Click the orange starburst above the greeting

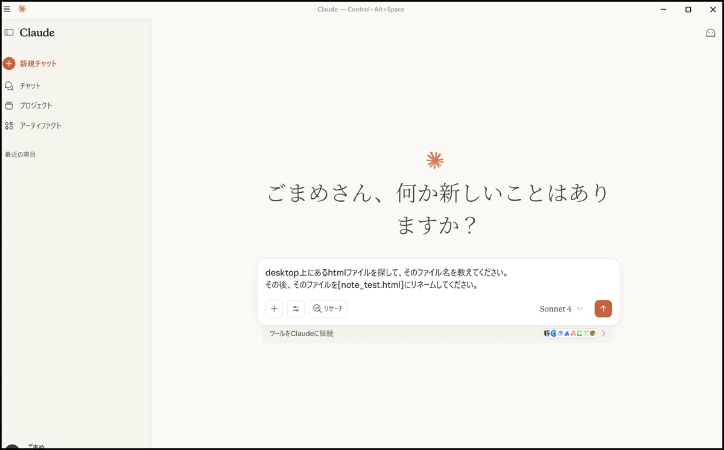point(435,160)
